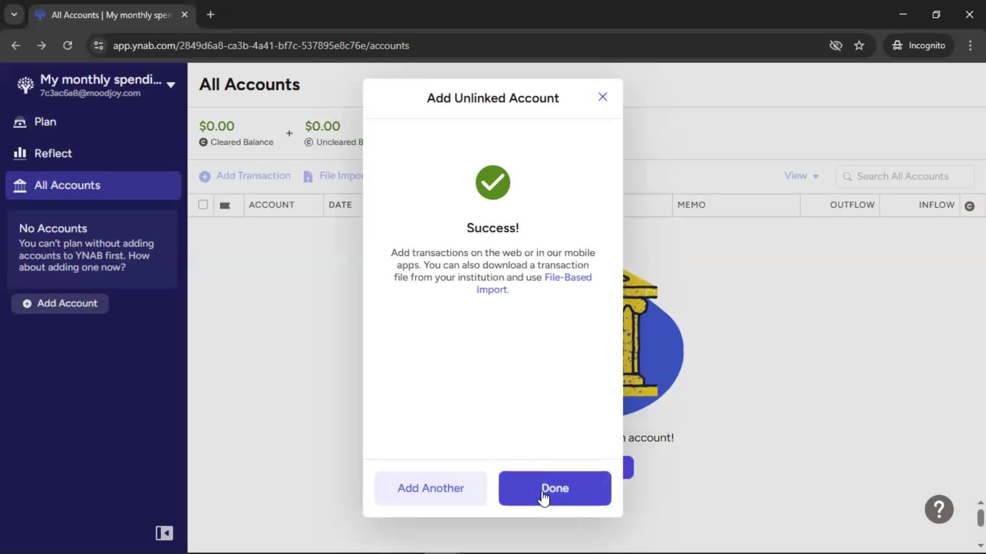Collapse the sidebar with the panel icon
The image size is (986, 554).
164,533
